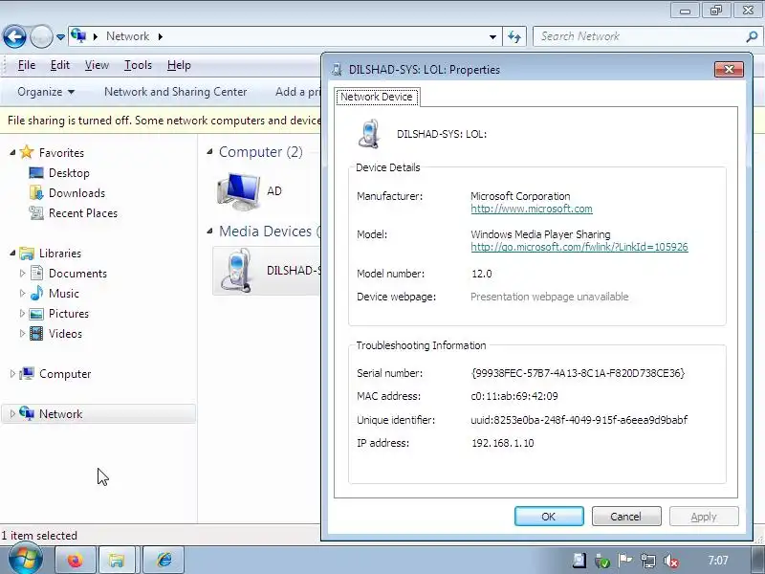
Task: Click the search magnifier icon
Action: [752, 36]
